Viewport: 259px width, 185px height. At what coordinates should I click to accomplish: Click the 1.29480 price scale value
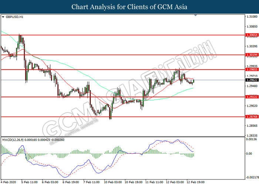(x=252, y=86)
